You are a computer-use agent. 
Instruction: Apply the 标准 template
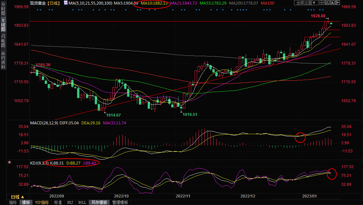tap(58, 202)
